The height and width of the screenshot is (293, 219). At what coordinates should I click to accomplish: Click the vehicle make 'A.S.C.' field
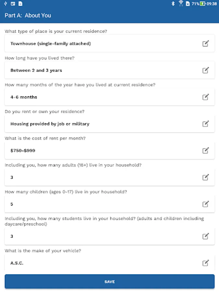click(97, 263)
